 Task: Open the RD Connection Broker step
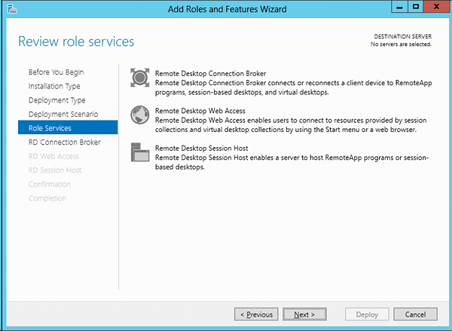65,142
